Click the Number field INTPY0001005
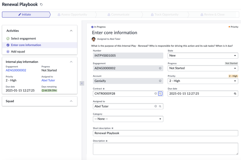The height and width of the screenshot is (160, 241). (128, 56)
